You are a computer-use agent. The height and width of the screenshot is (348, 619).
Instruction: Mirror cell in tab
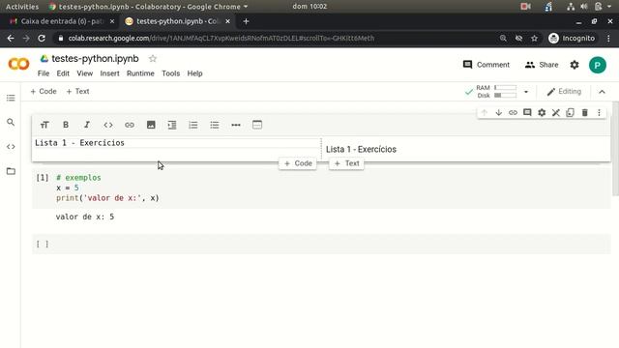(x=570, y=112)
